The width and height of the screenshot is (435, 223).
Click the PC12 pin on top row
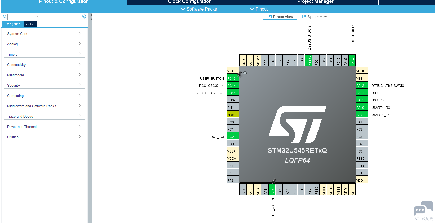(x=323, y=60)
